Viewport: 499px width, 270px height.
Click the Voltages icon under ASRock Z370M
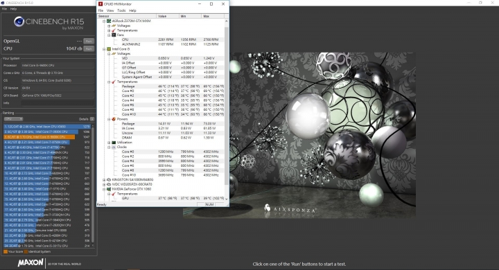114,26
